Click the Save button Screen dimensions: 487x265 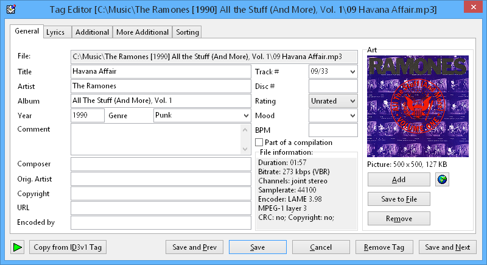pos(258,247)
